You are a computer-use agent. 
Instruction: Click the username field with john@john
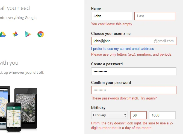click(122, 41)
